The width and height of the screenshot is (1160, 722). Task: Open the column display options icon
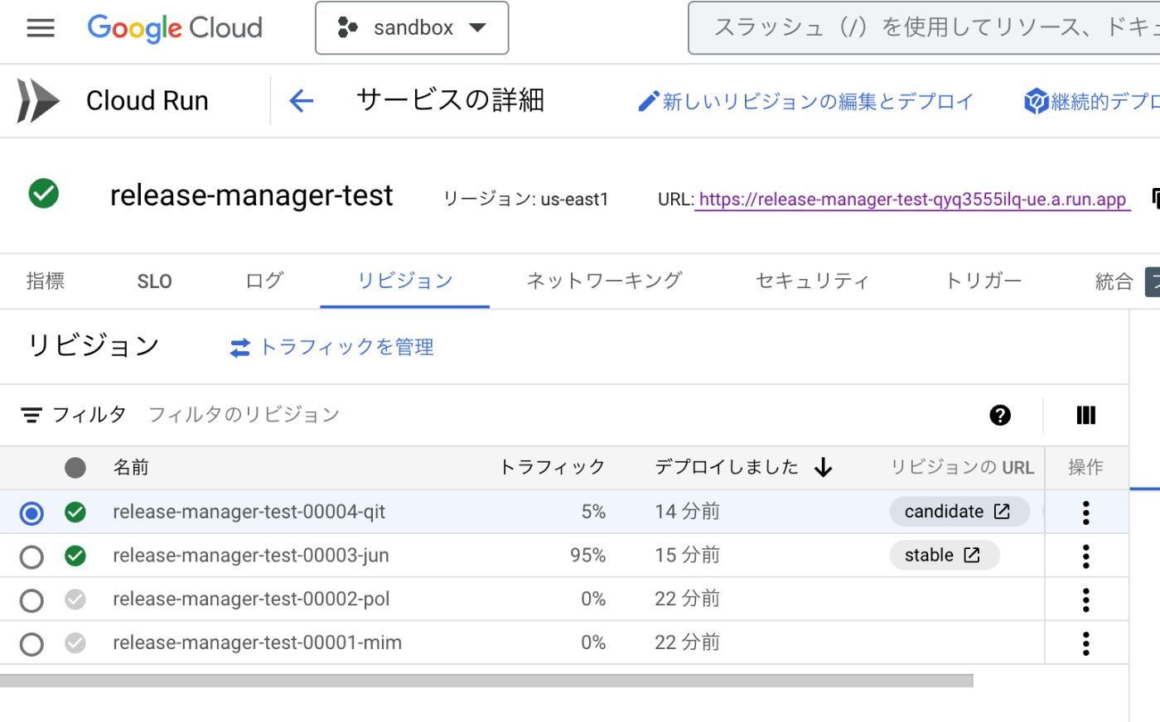click(x=1085, y=415)
